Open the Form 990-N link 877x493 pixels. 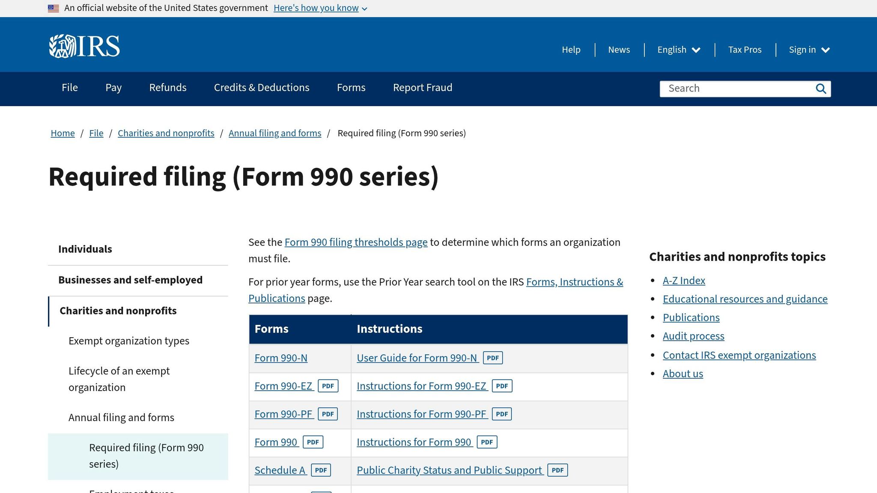tap(281, 358)
